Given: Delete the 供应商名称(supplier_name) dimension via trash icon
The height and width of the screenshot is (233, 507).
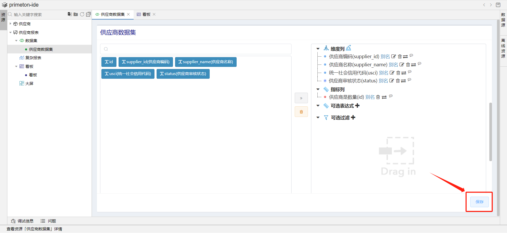Looking at the screenshot, I should click(x=408, y=65).
